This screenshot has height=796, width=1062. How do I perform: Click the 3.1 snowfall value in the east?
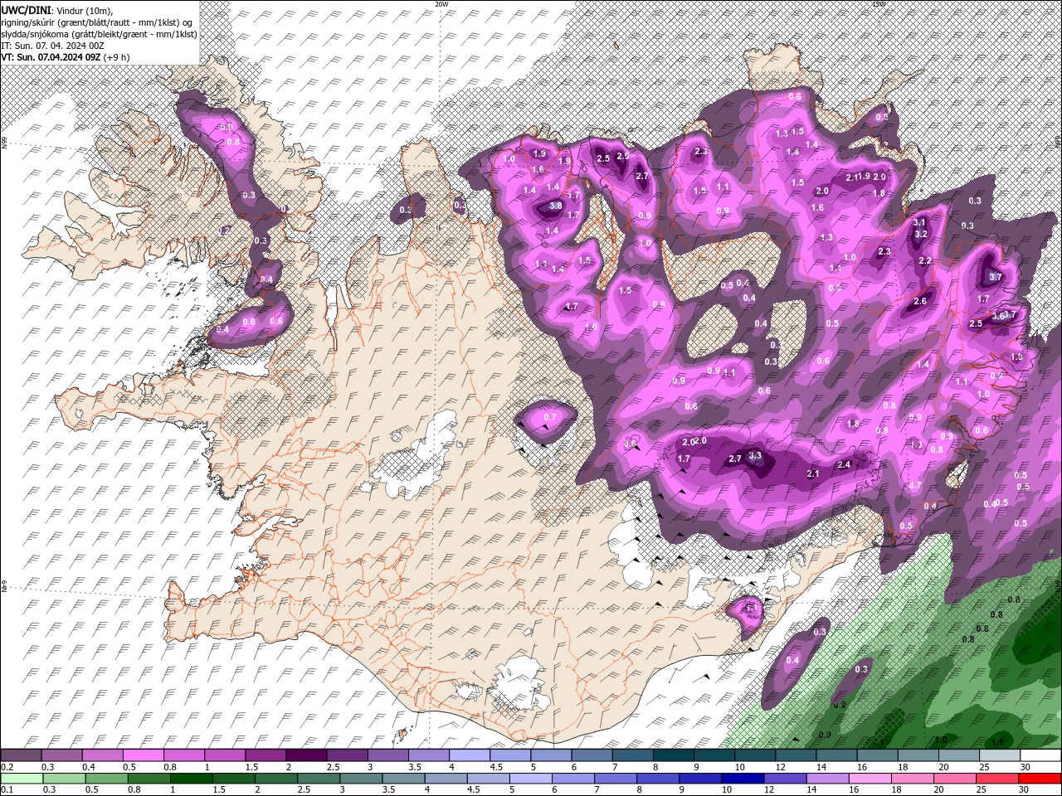coord(919,222)
